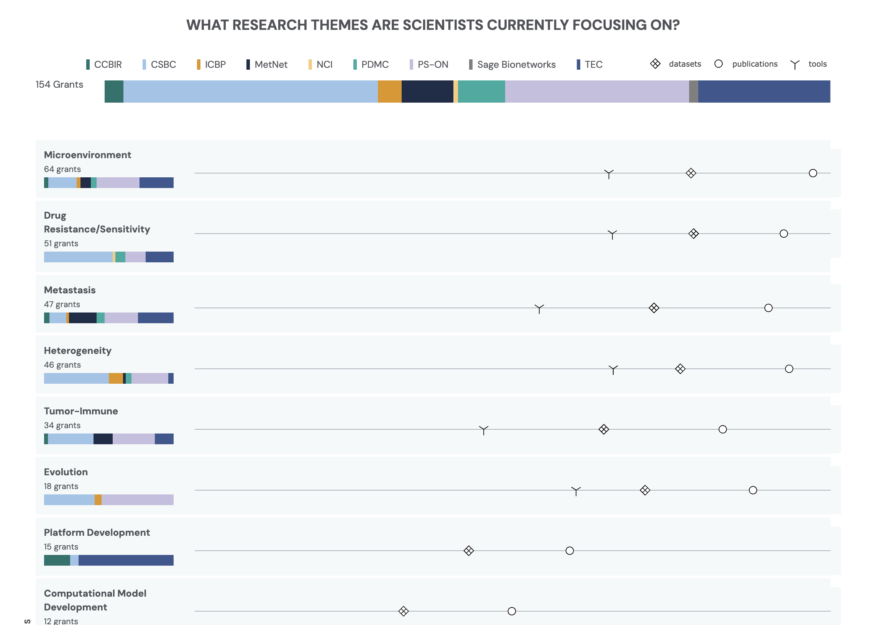Click Evolution tools Y marker
The height and width of the screenshot is (625, 893).
(x=576, y=491)
